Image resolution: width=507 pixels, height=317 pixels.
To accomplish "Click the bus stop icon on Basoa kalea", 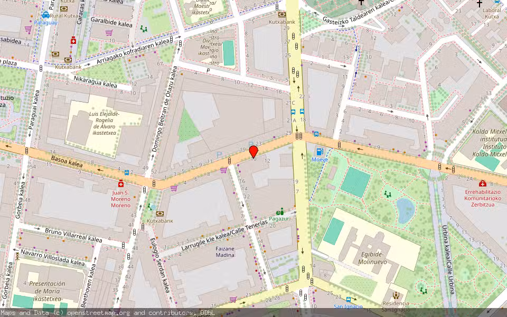I will [127, 172].
